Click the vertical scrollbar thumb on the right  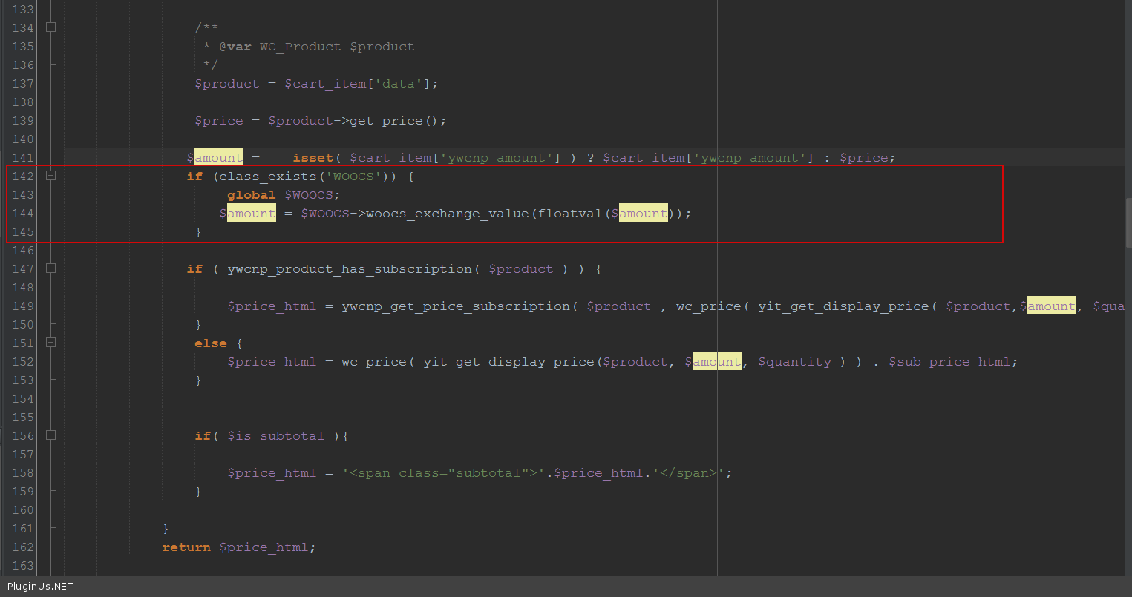click(x=1128, y=222)
